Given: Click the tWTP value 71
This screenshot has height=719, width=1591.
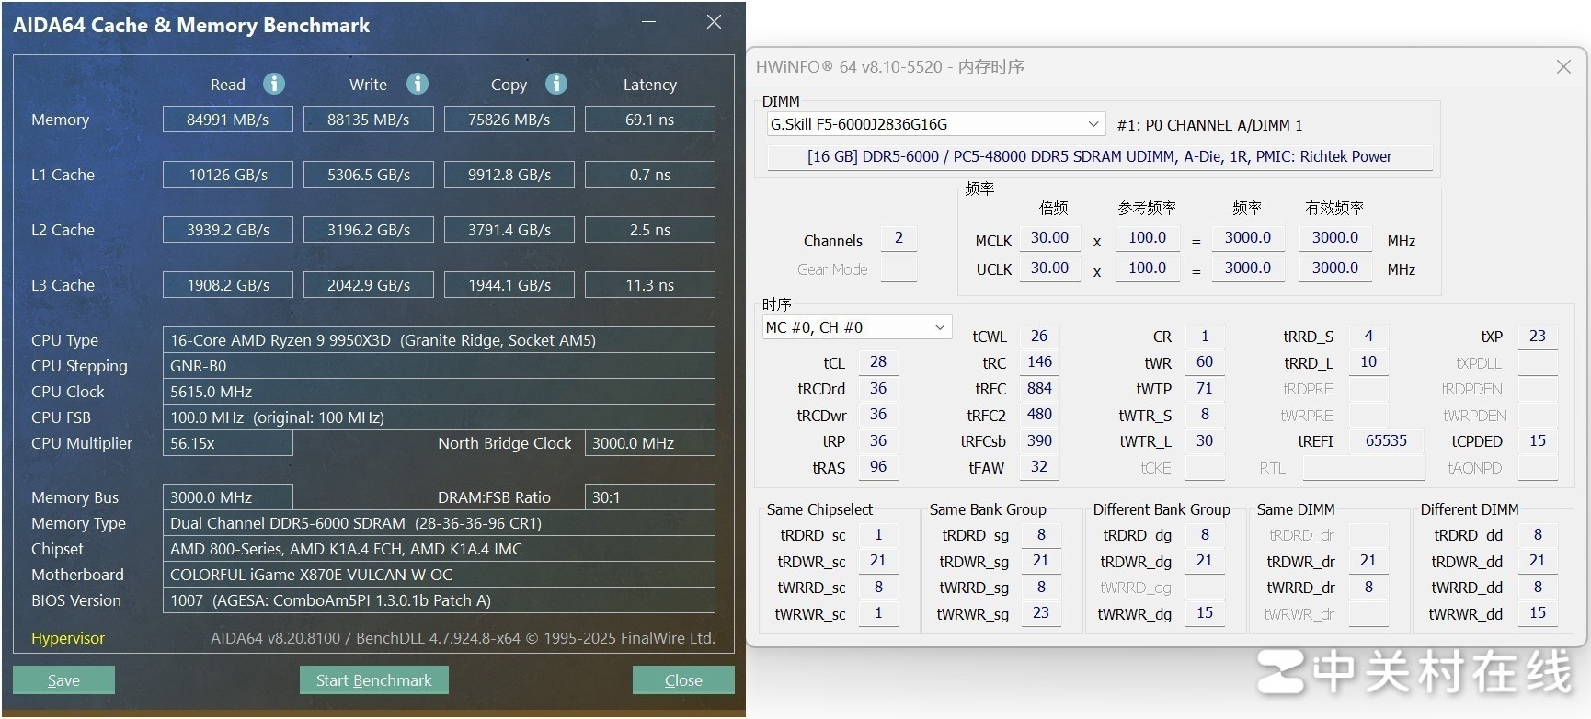Looking at the screenshot, I should click(1205, 388).
